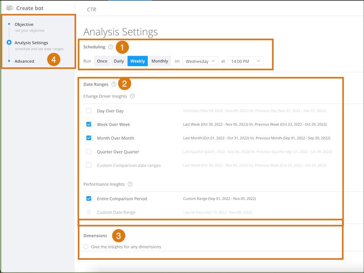Viewport: 364px width, 273px height.
Task: Go to Analysis Settings step
Action: click(31, 43)
